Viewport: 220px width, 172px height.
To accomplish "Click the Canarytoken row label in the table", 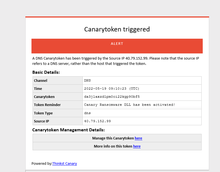I will pos(44,97).
